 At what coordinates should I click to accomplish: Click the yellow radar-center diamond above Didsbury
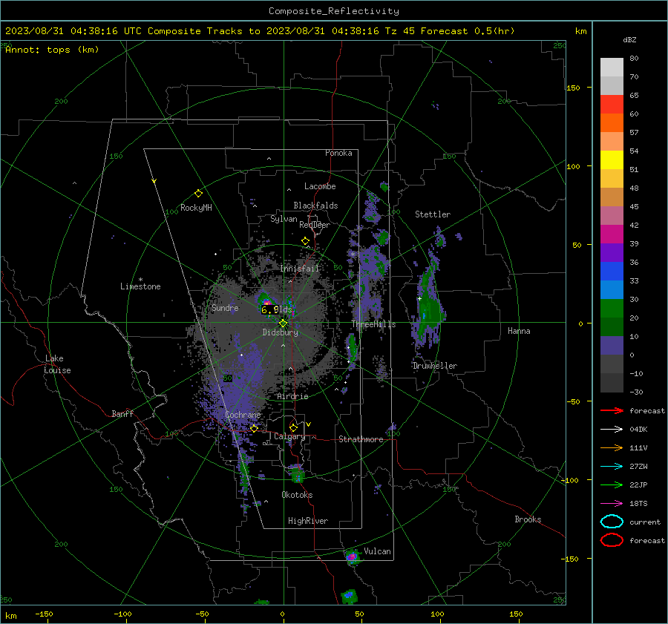click(x=283, y=324)
